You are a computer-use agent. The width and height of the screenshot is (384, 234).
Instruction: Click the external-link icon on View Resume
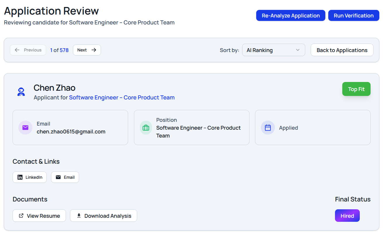[x=21, y=216]
